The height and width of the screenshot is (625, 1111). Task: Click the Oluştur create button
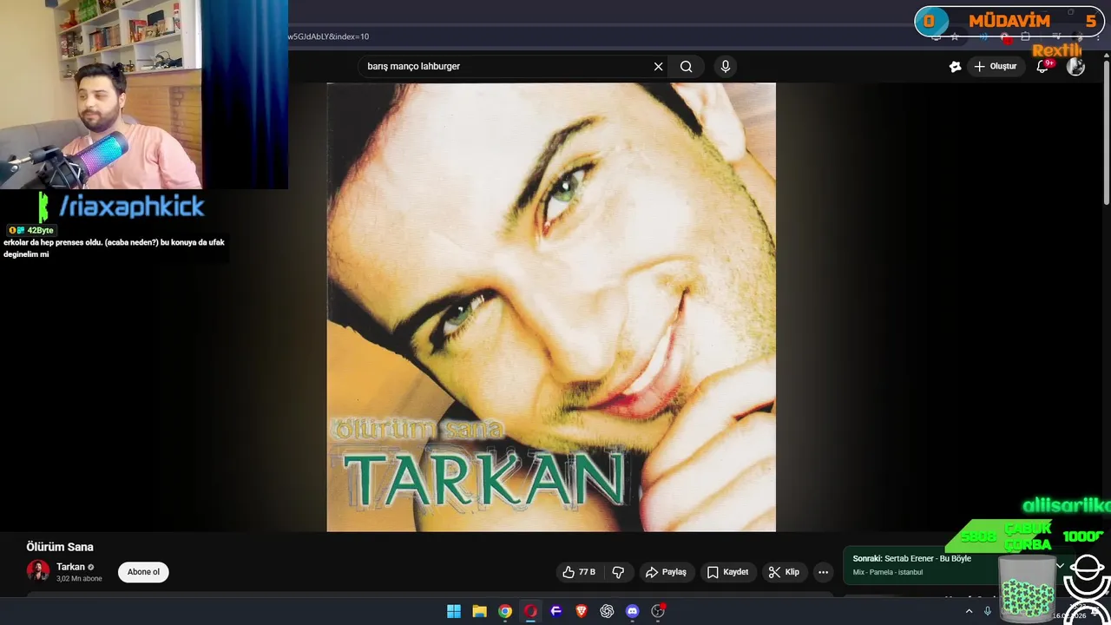click(995, 67)
